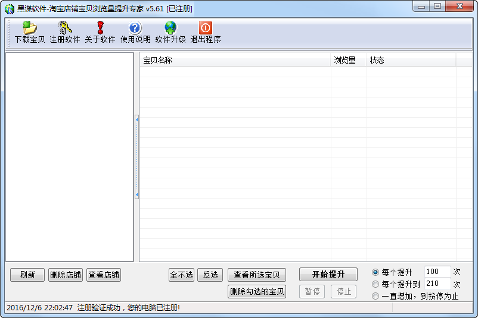Select the 每个提升到 radio option
478x318 pixels.
tap(375, 284)
